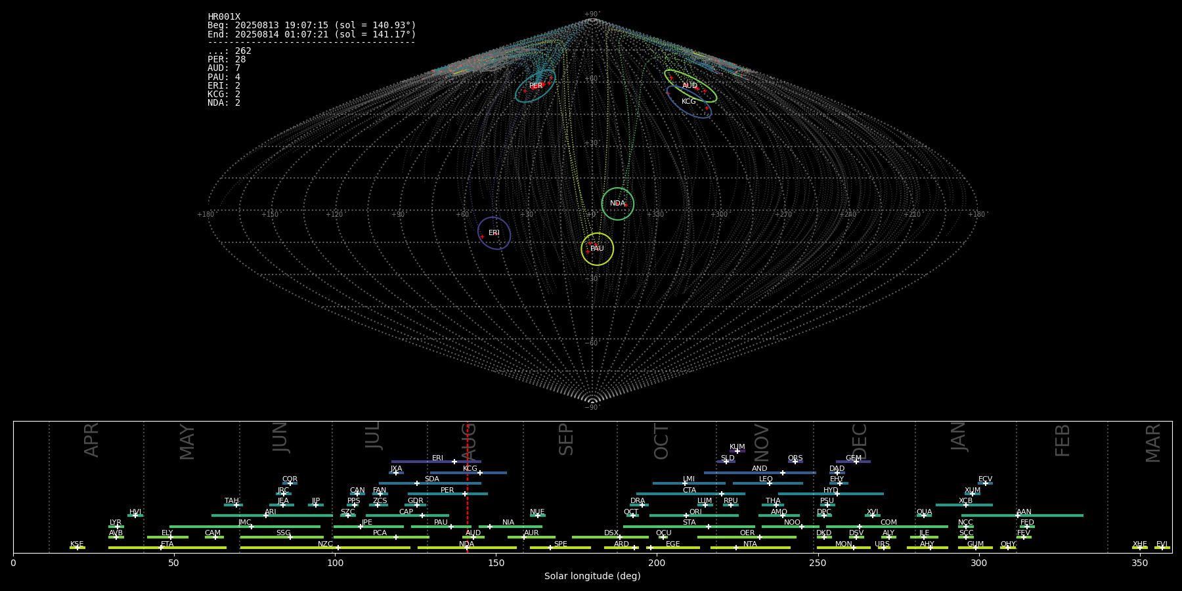Click the 350 tick on solar longitude axis
The width and height of the screenshot is (1182, 591).
[x=1139, y=563]
